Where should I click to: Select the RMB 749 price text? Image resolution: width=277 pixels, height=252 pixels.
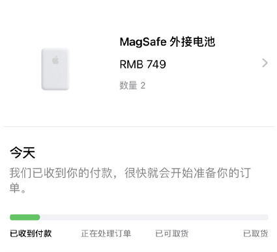click(143, 64)
